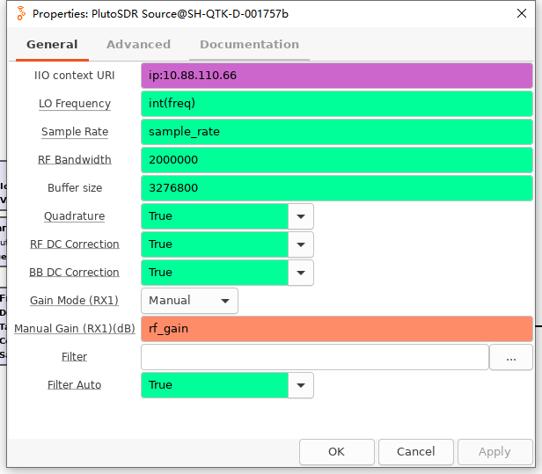This screenshot has height=474, width=542.
Task: Click the RF DC Correction label
Action: [x=75, y=244]
